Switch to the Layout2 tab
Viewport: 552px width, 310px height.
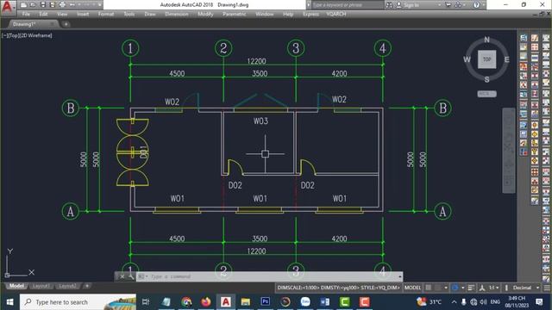(x=67, y=286)
